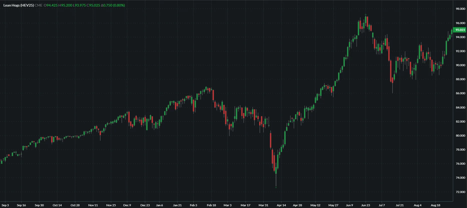Image resolution: width=467 pixels, height=208 pixels.
Task: Click the change readout 0.750 (0.80%)
Action: 113,5
